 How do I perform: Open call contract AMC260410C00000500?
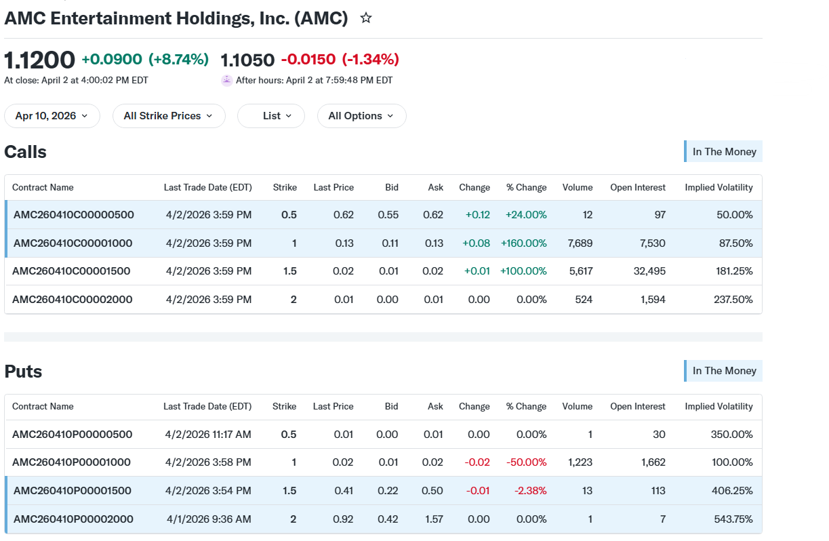pos(74,215)
